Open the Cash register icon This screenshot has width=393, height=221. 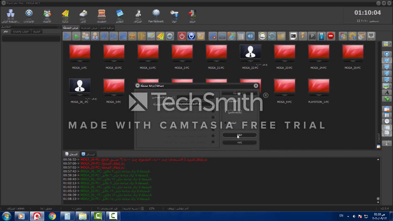(x=83, y=16)
